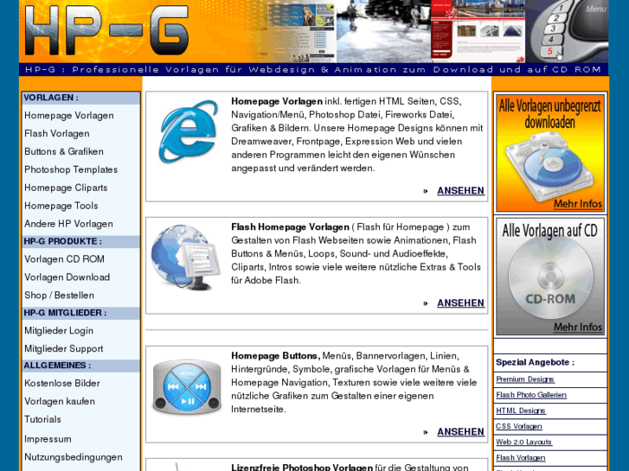This screenshot has width=629, height=471.
Task: Open Homepage Vorlagen in sidebar
Action: (69, 116)
